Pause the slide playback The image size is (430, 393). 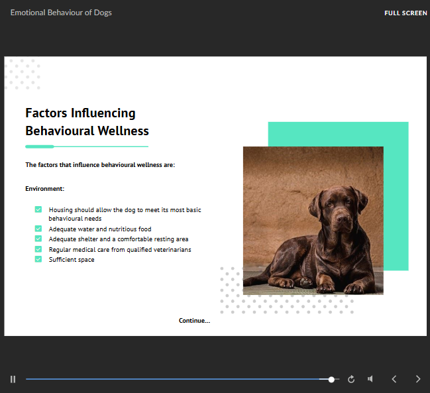(13, 379)
